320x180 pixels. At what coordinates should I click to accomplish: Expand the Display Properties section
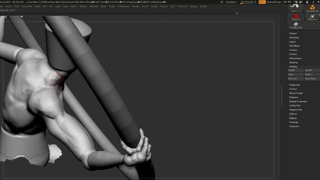coord(298,101)
